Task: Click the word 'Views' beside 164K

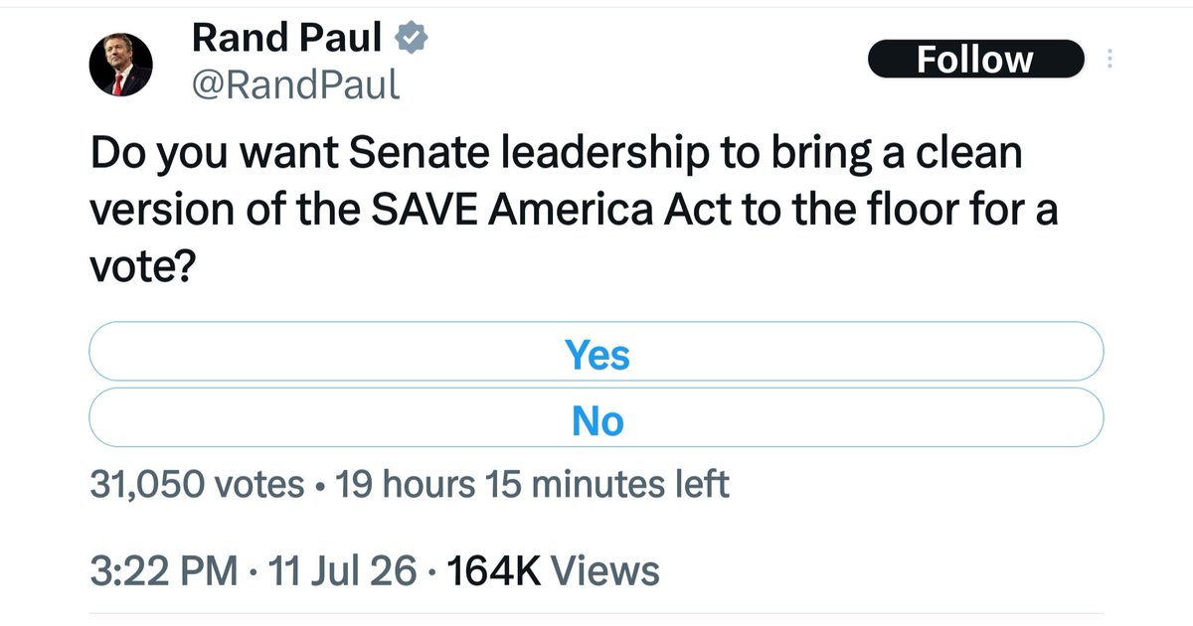Action: (x=604, y=570)
